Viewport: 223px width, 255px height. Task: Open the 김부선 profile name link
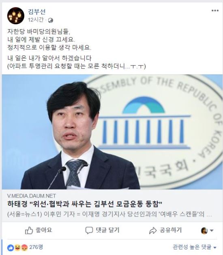tap(36, 12)
